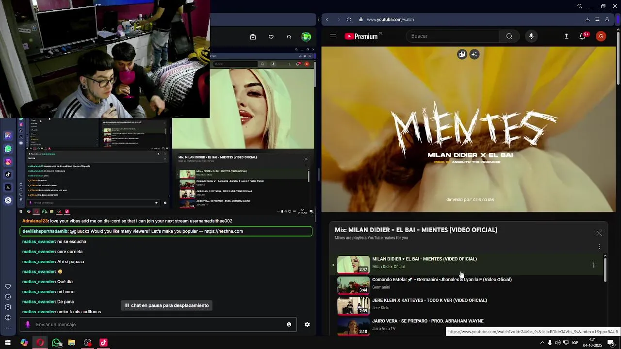The height and width of the screenshot is (349, 621).
Task: Click the MIENTES video player
Action: (x=469, y=129)
